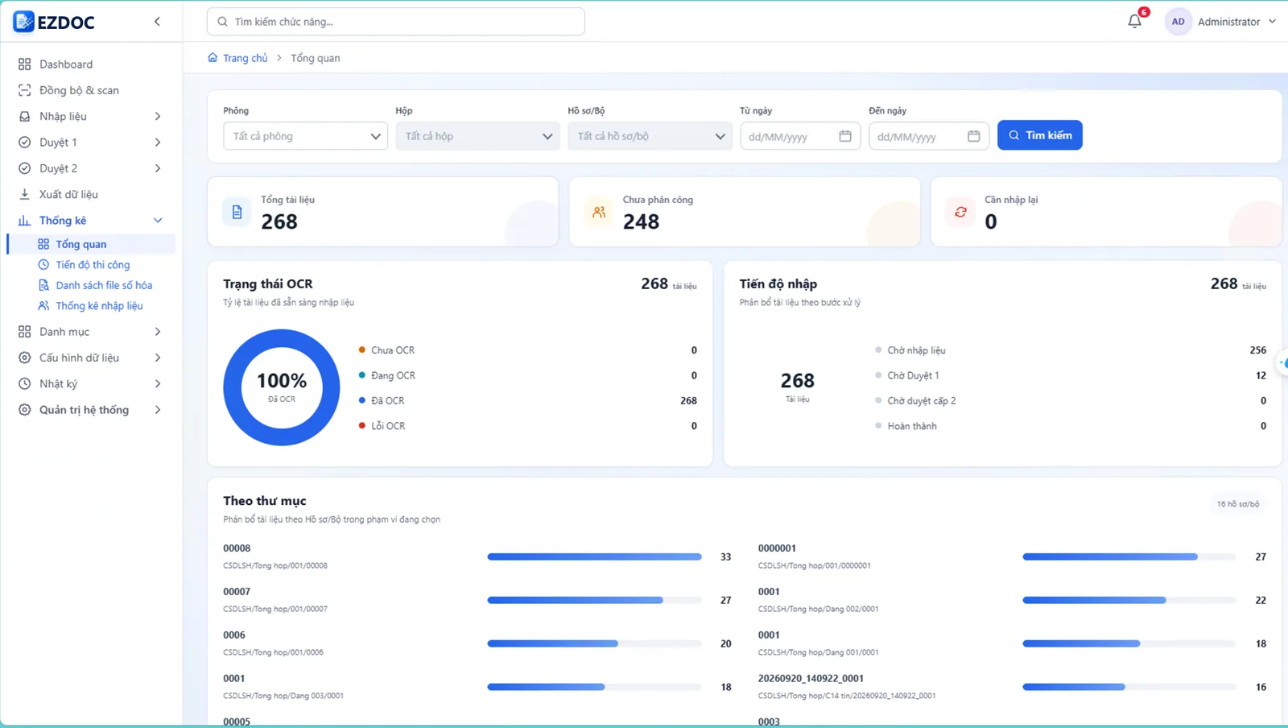This screenshot has width=1288, height=728.
Task: Collapse the sidebar with the back arrow
Action: click(x=157, y=22)
